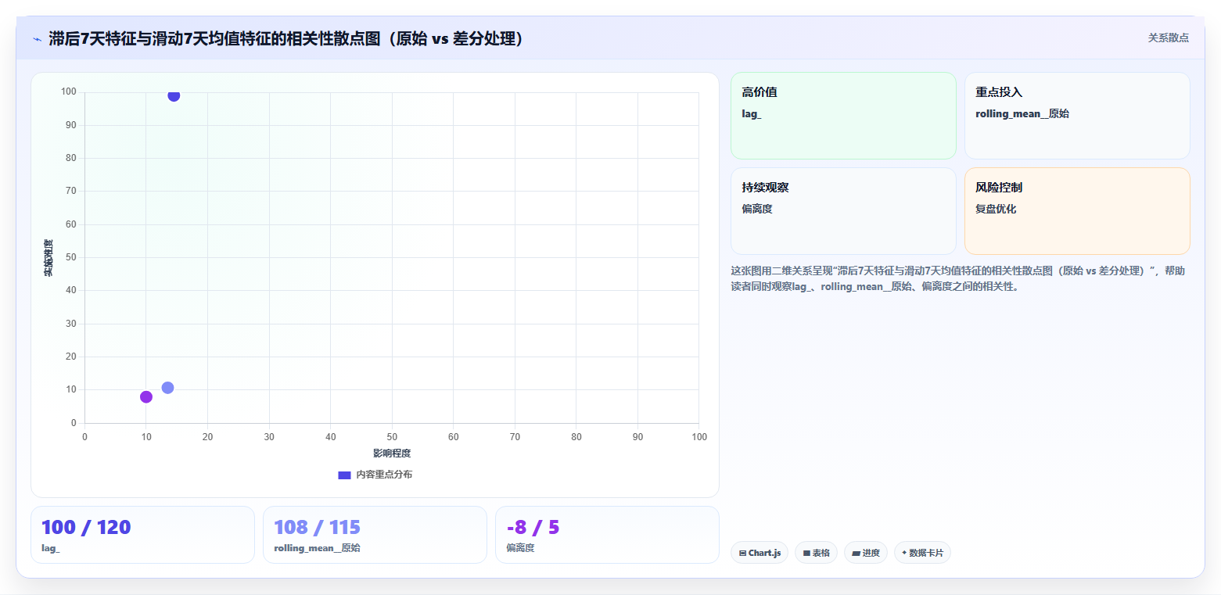Click the 100 / 120 lag_ stat card

click(x=142, y=535)
